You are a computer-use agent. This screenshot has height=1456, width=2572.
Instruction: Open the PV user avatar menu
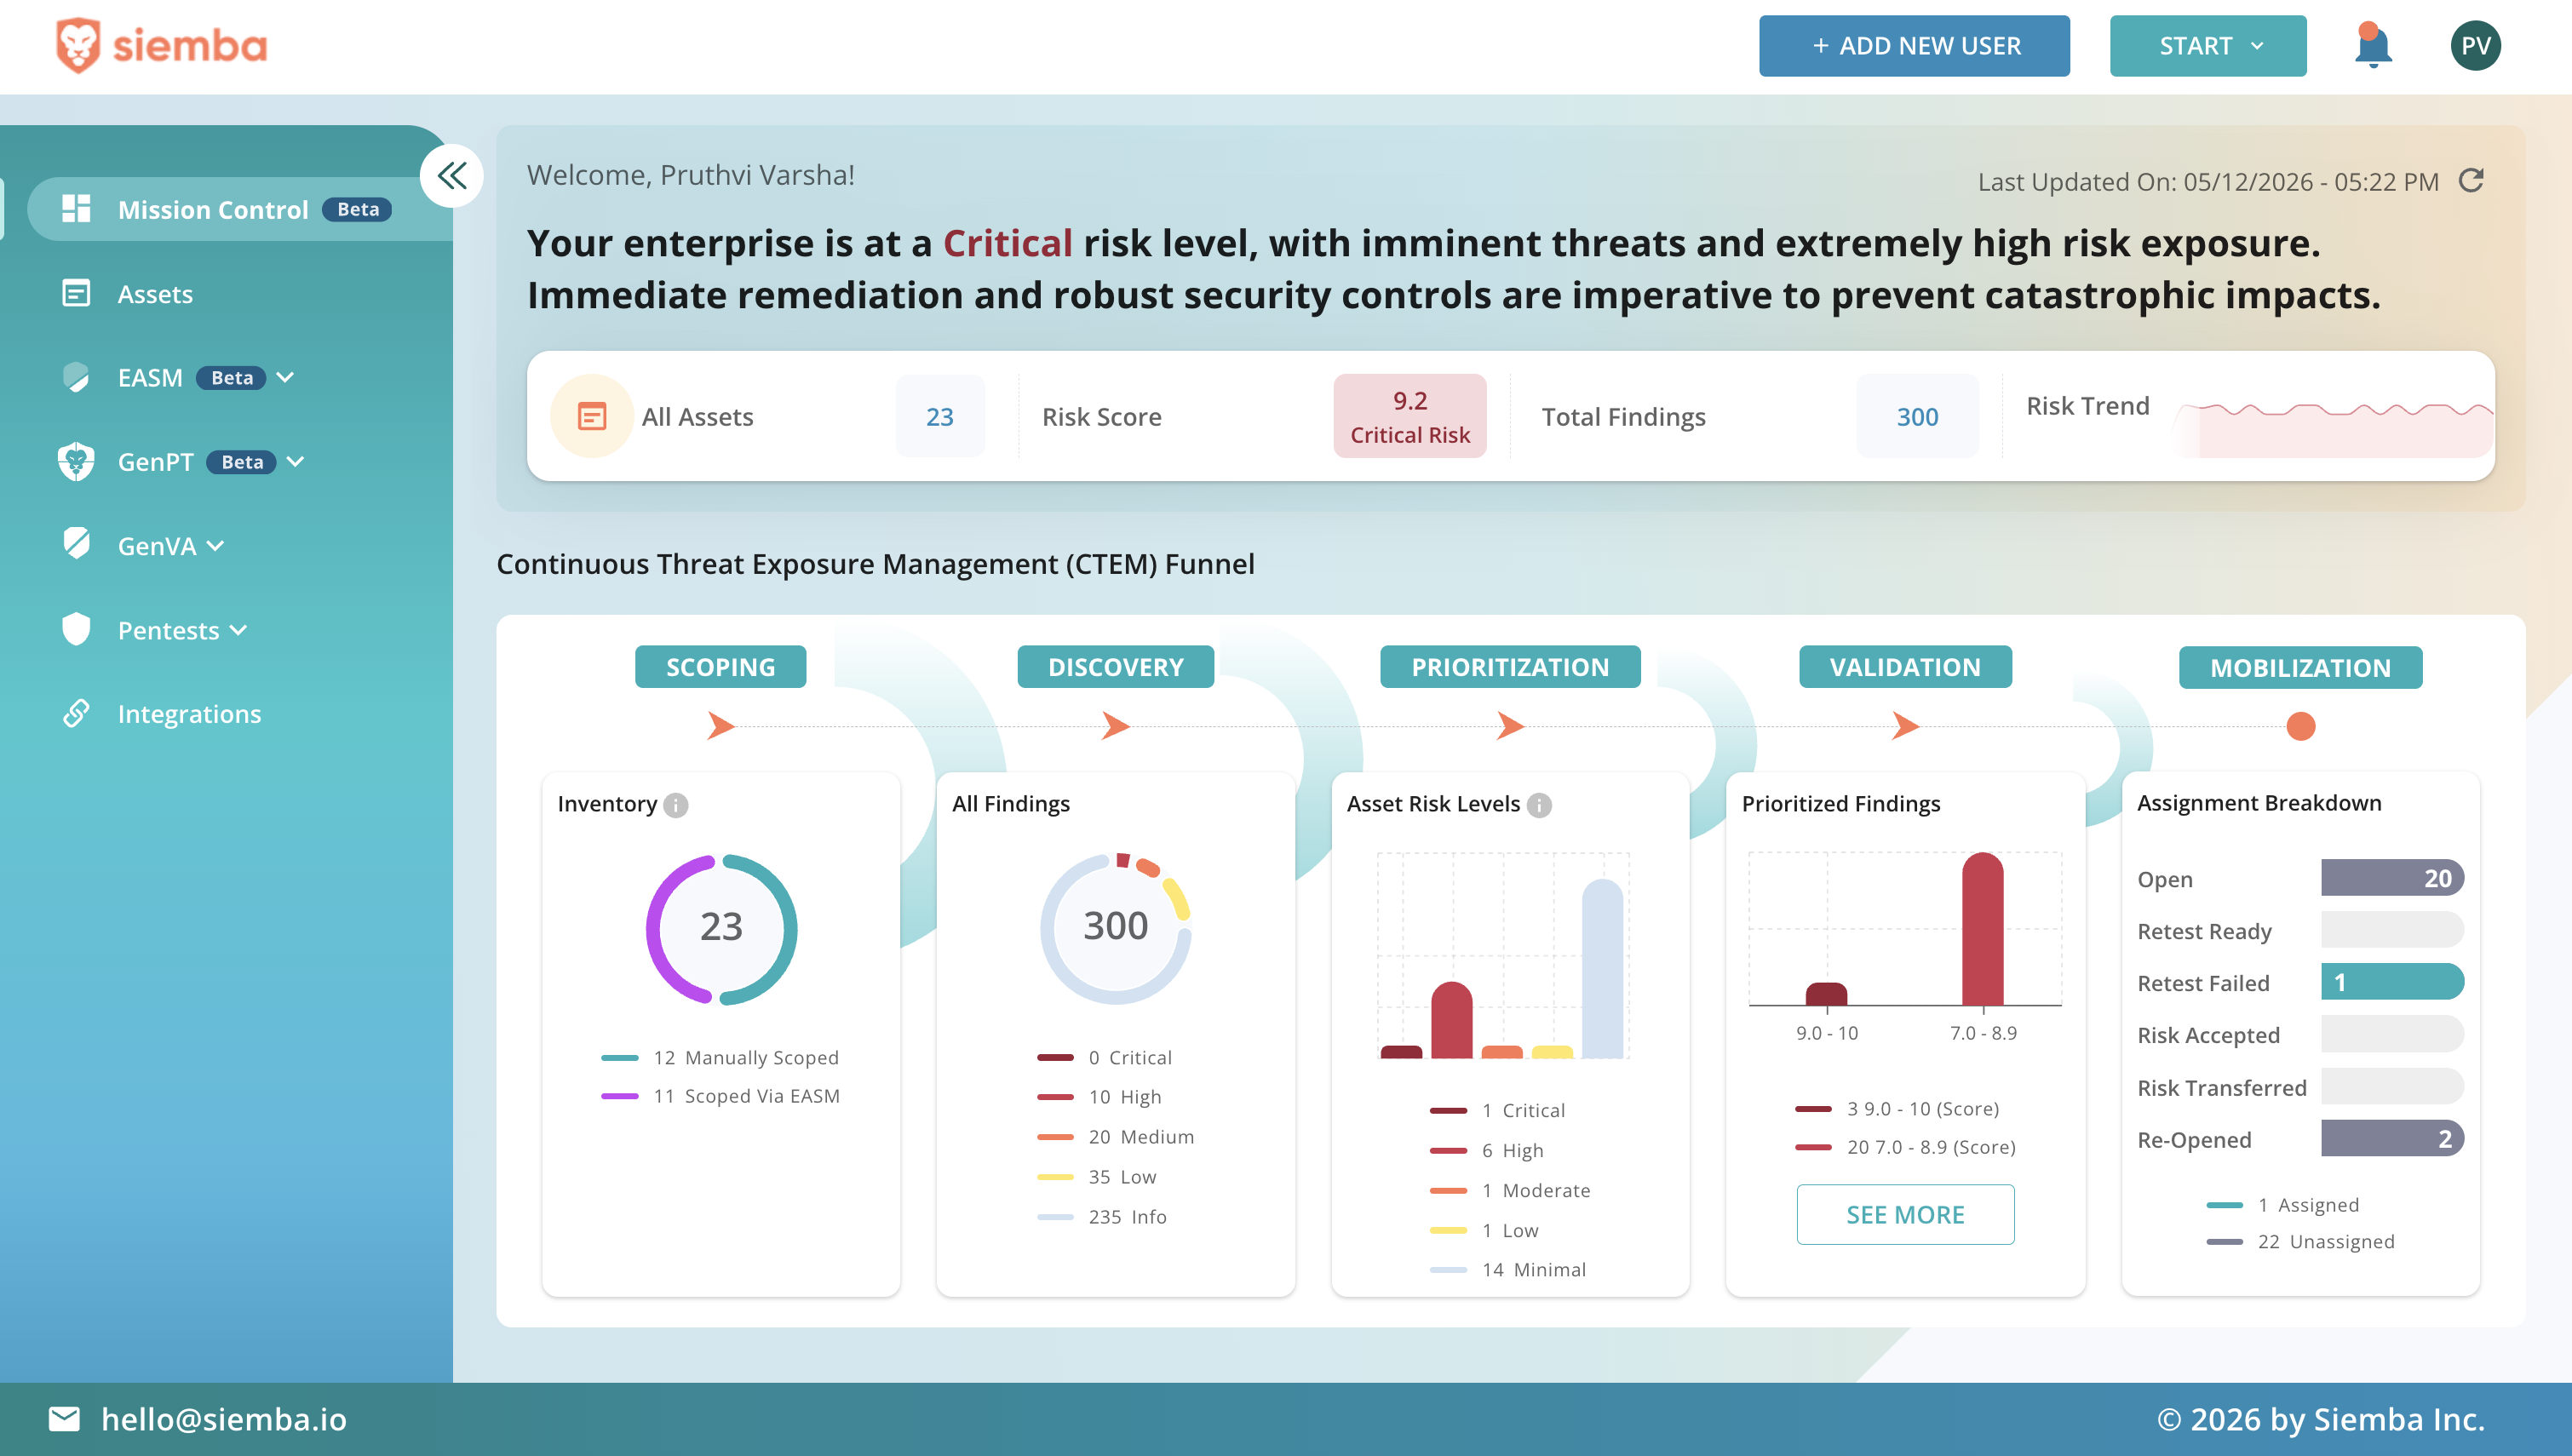2475,45
